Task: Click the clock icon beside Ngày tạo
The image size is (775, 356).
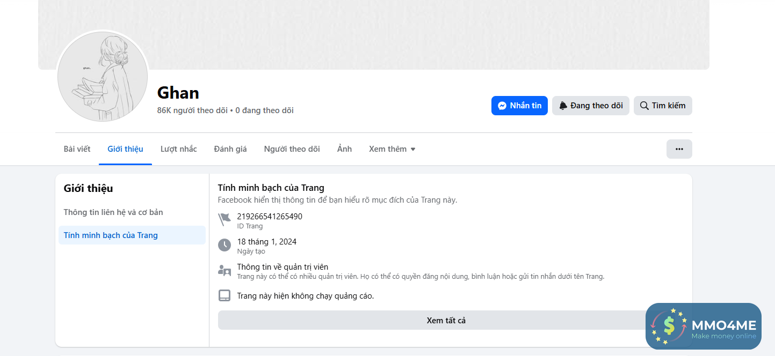Action: click(224, 245)
